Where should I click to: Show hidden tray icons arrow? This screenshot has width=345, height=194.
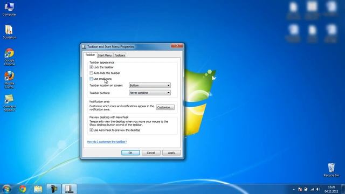click(294, 189)
